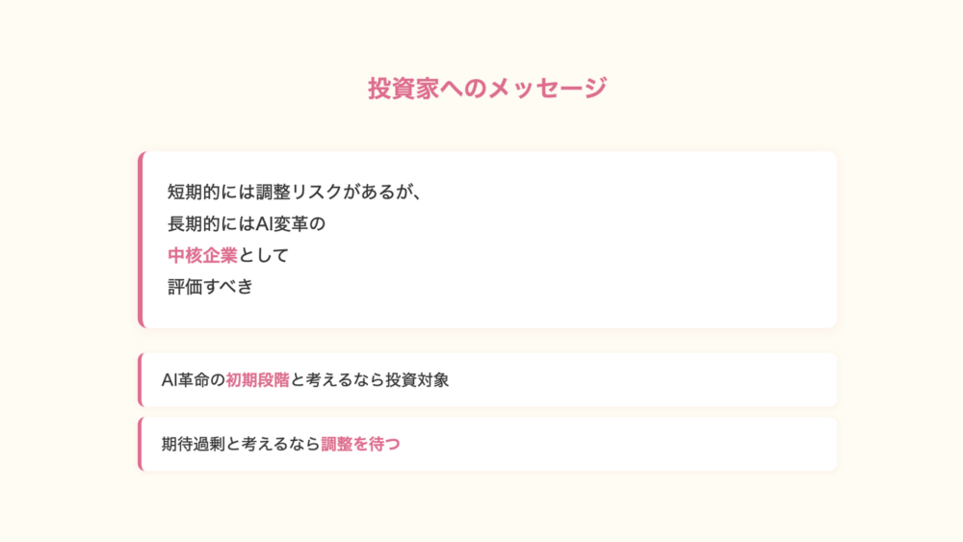Image resolution: width=963 pixels, height=542 pixels.
Task: Click the pink left border of the 初期段階 card
Action: click(x=141, y=380)
